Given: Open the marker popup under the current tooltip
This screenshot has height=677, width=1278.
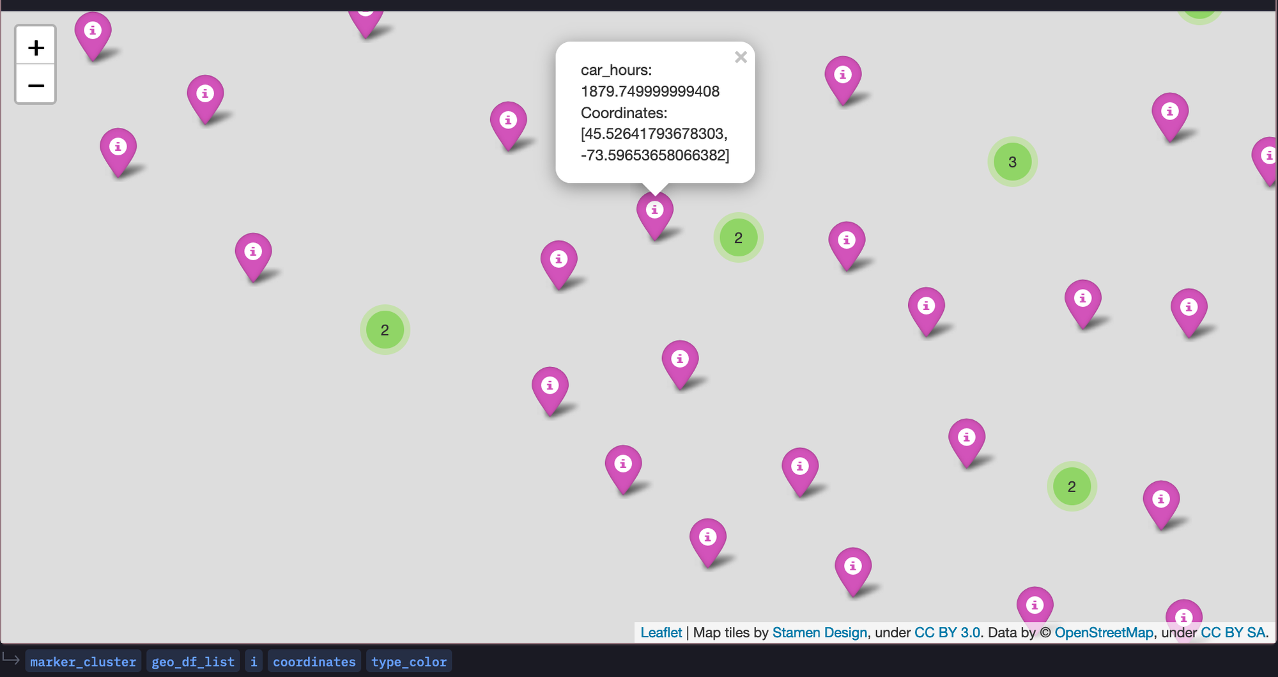Looking at the screenshot, I should tap(654, 209).
